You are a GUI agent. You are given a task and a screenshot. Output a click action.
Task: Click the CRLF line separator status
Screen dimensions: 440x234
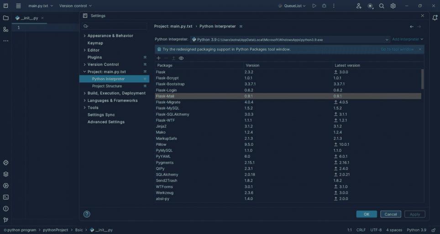tap(361, 230)
